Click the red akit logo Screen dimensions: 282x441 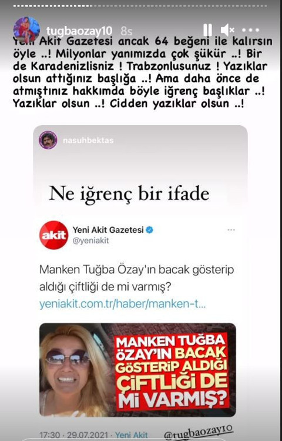[53, 235]
